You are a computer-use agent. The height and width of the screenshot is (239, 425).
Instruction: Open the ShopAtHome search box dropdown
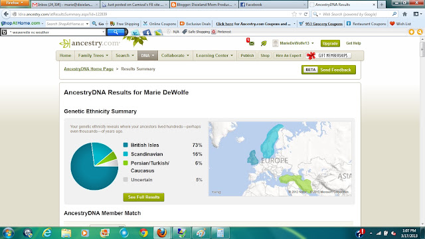[87, 24]
